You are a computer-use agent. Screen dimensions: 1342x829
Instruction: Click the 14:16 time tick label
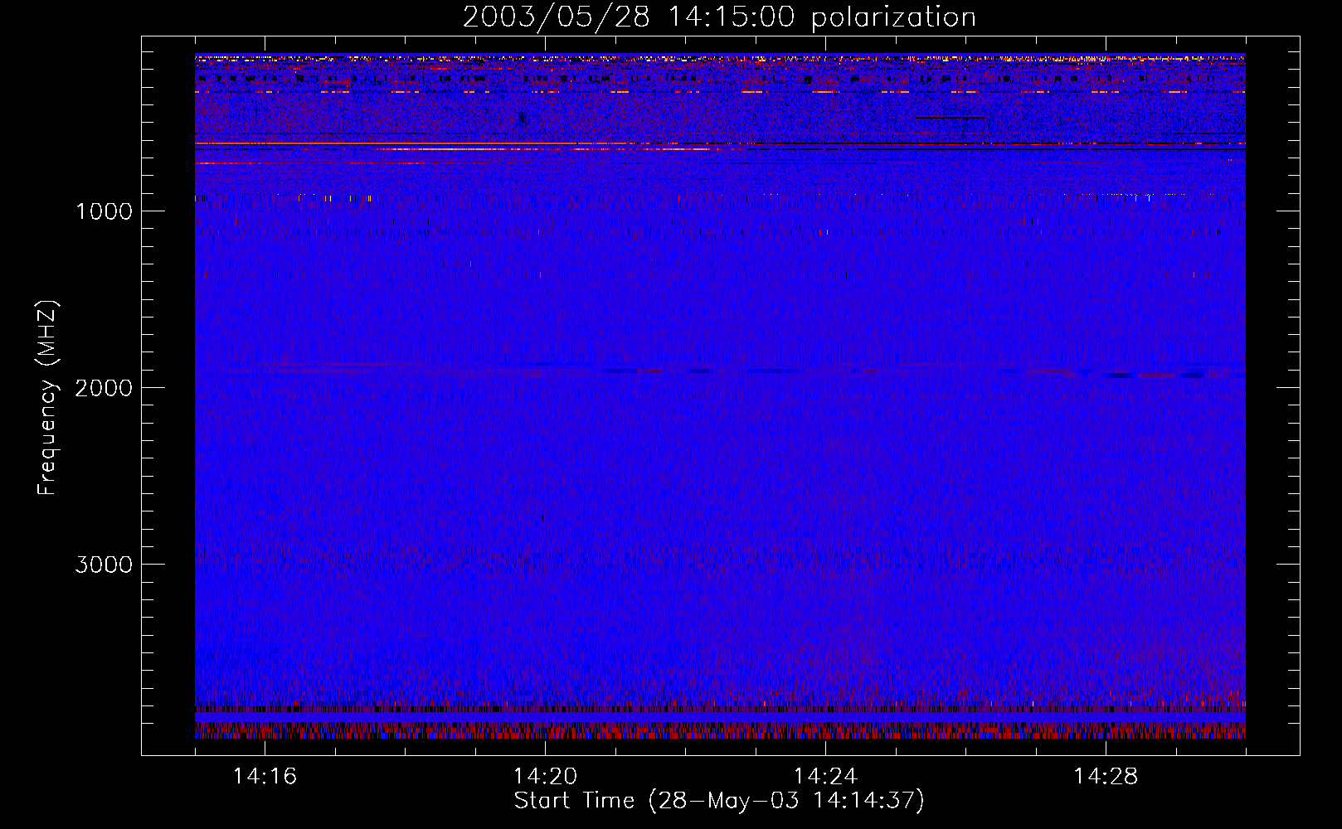[x=265, y=777]
